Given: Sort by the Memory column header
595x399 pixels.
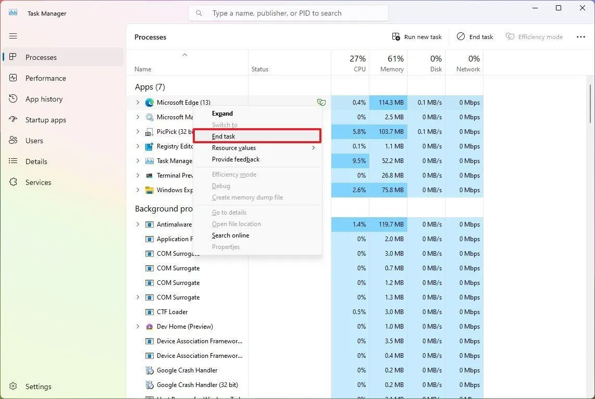Looking at the screenshot, I should tap(388, 63).
